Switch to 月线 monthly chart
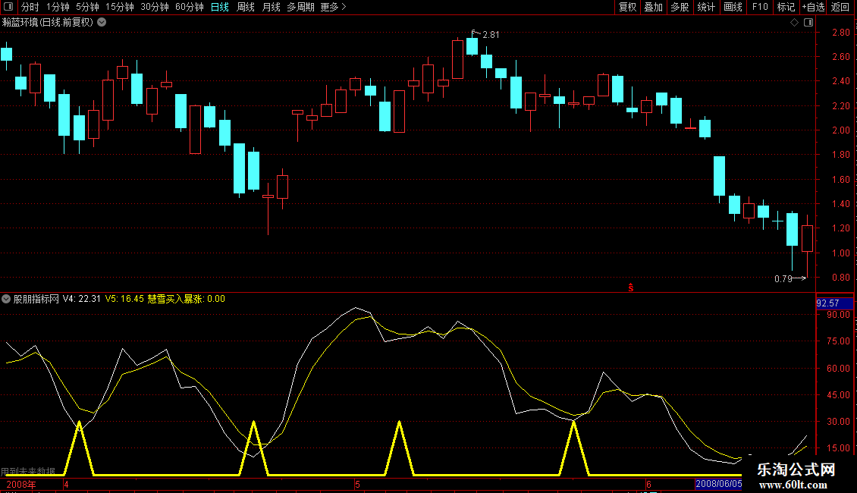857x493 pixels. point(271,7)
